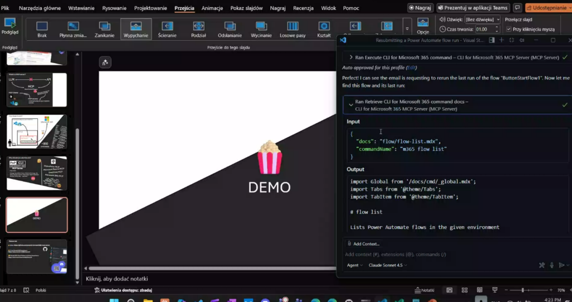Expand the Agent mode dropdown

click(x=354, y=265)
